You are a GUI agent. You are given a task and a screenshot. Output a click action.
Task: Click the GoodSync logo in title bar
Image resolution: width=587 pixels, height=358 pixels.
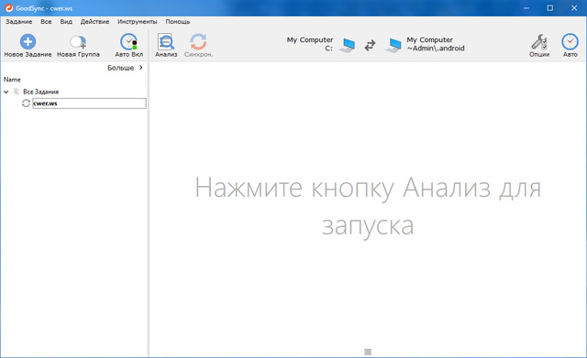pos(8,8)
